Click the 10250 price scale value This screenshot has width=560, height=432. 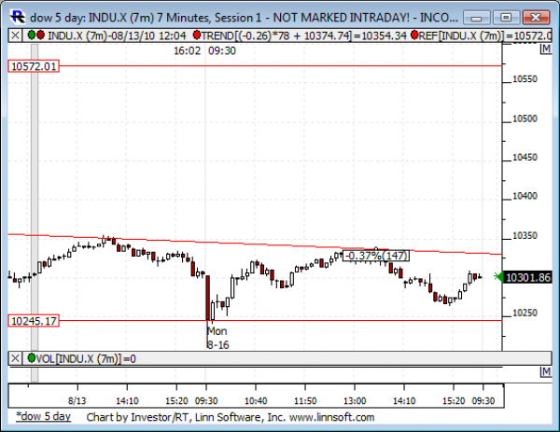pyautogui.click(x=525, y=314)
